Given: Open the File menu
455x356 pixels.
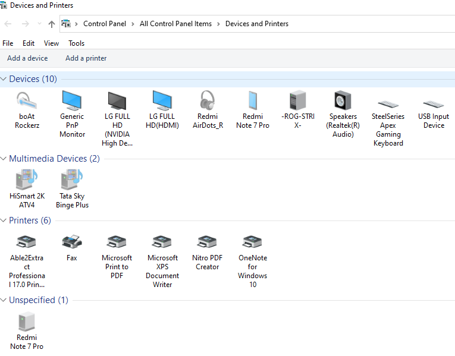Looking at the screenshot, I should click(x=8, y=43).
